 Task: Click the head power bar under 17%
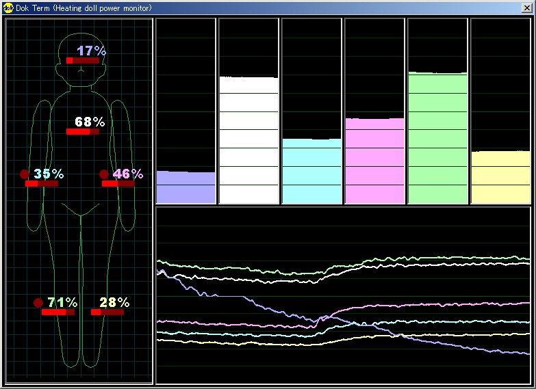(x=83, y=61)
